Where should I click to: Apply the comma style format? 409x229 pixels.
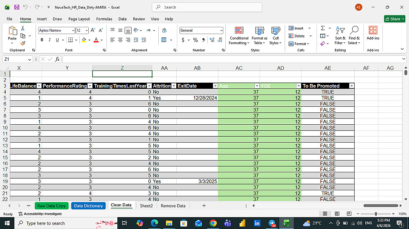(x=203, y=40)
